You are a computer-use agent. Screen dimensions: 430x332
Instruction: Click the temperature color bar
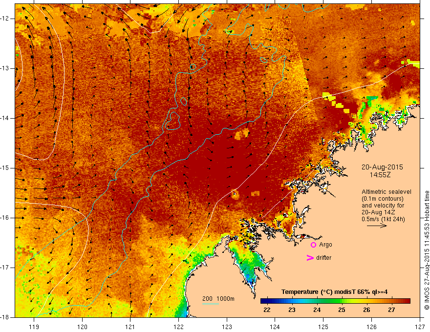pos(335,301)
